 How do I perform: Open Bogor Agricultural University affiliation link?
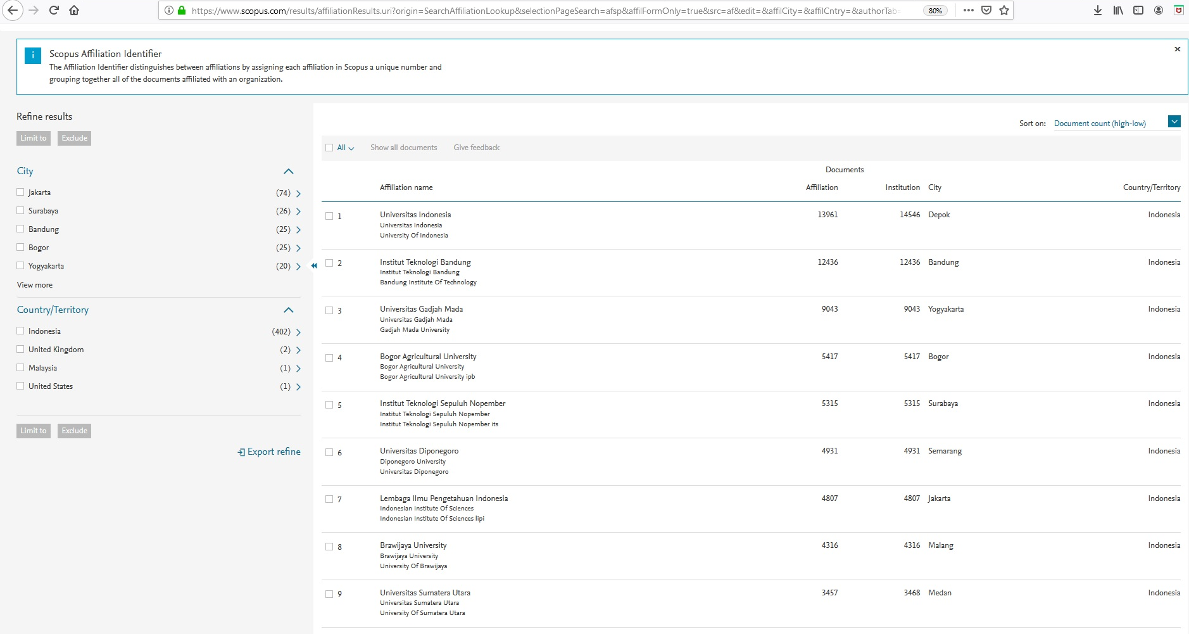[x=428, y=357]
